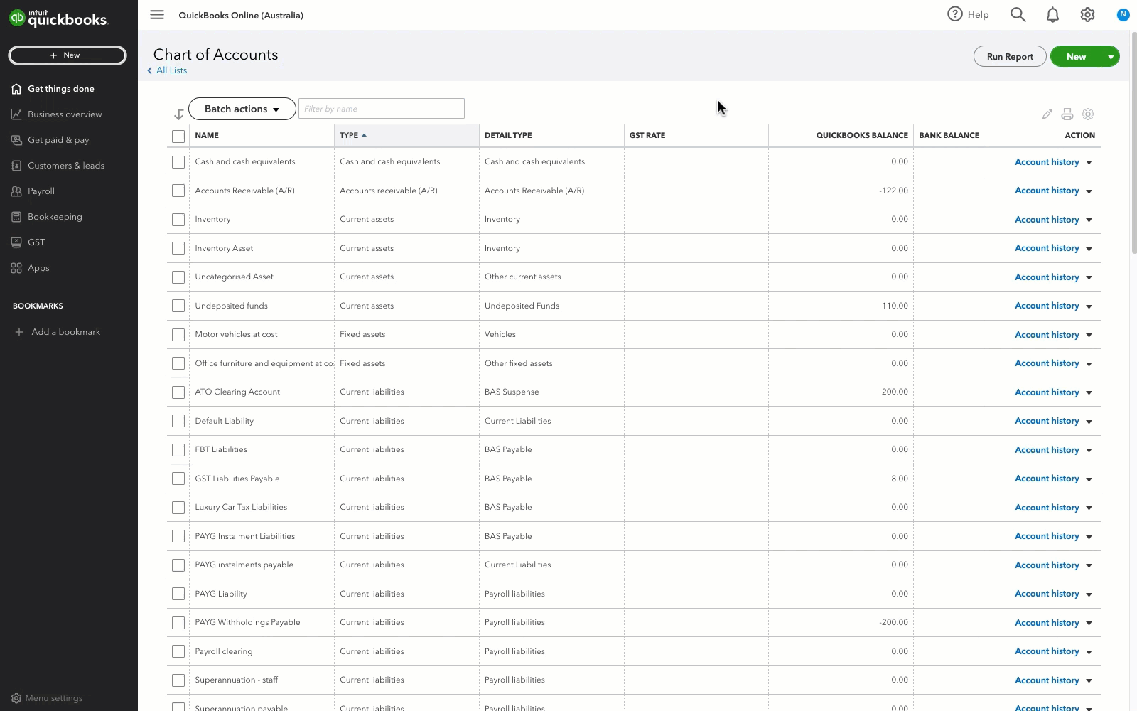Click the print list icon
The width and height of the screenshot is (1137, 711).
point(1067,114)
